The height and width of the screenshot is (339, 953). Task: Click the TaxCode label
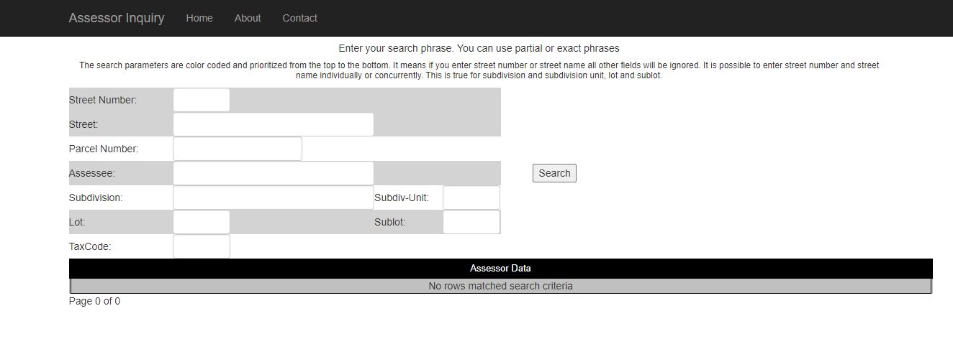pyautogui.click(x=90, y=246)
